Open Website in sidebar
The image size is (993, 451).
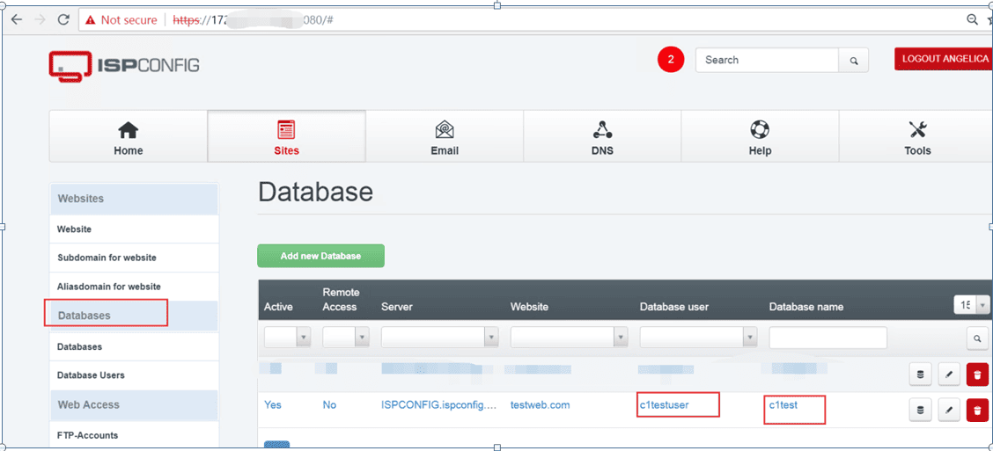(74, 229)
